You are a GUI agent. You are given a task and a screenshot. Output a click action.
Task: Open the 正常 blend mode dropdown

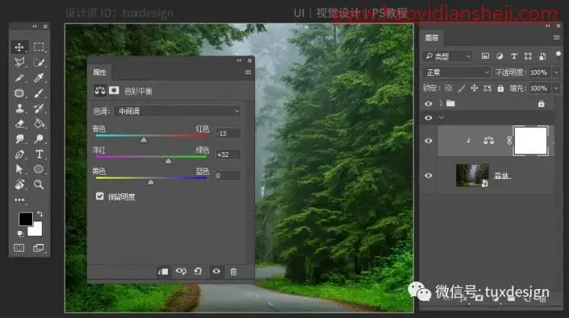(x=456, y=72)
